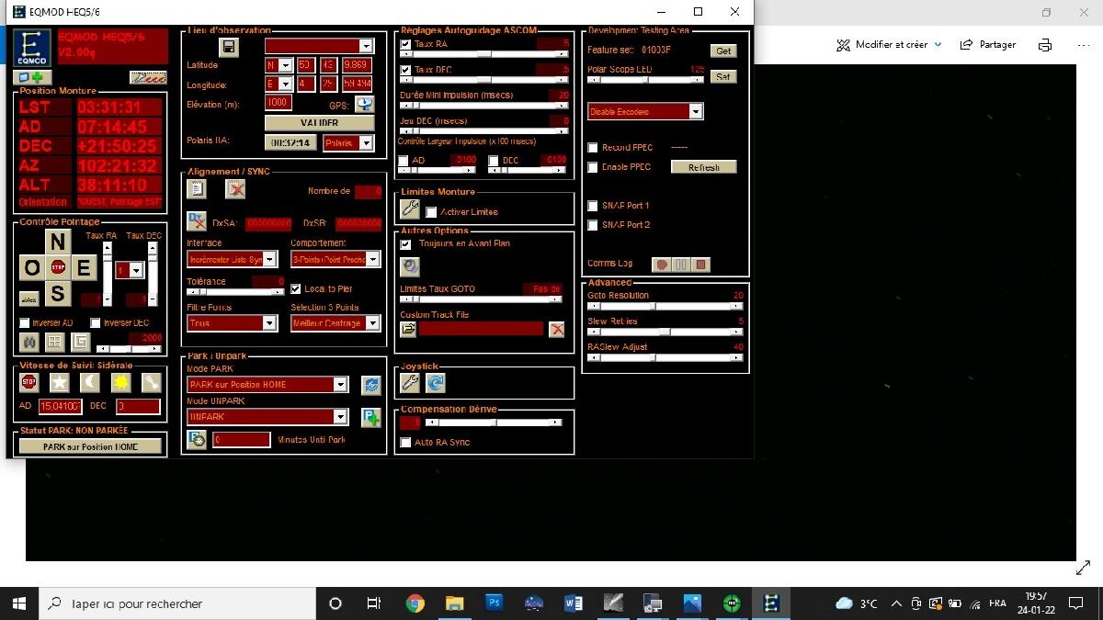Select solar tracking rate sun icon
This screenshot has width=1103, height=620.
coord(121,382)
